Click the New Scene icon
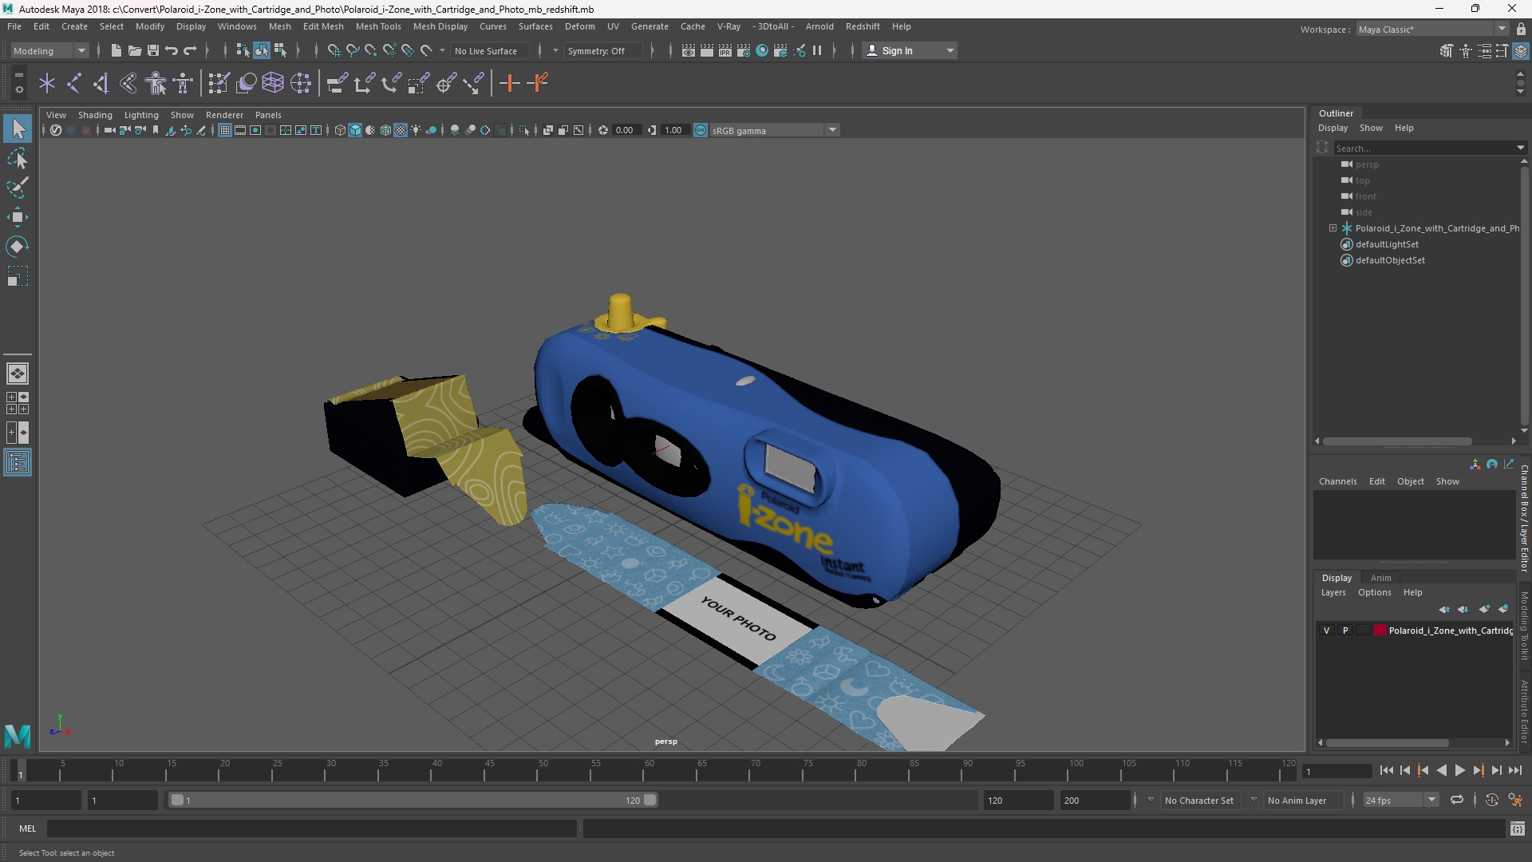The height and width of the screenshot is (862, 1532). point(116,50)
